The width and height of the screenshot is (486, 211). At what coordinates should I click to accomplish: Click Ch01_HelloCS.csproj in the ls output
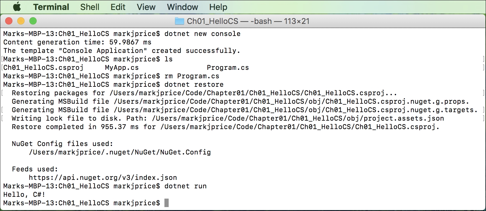click(43, 68)
